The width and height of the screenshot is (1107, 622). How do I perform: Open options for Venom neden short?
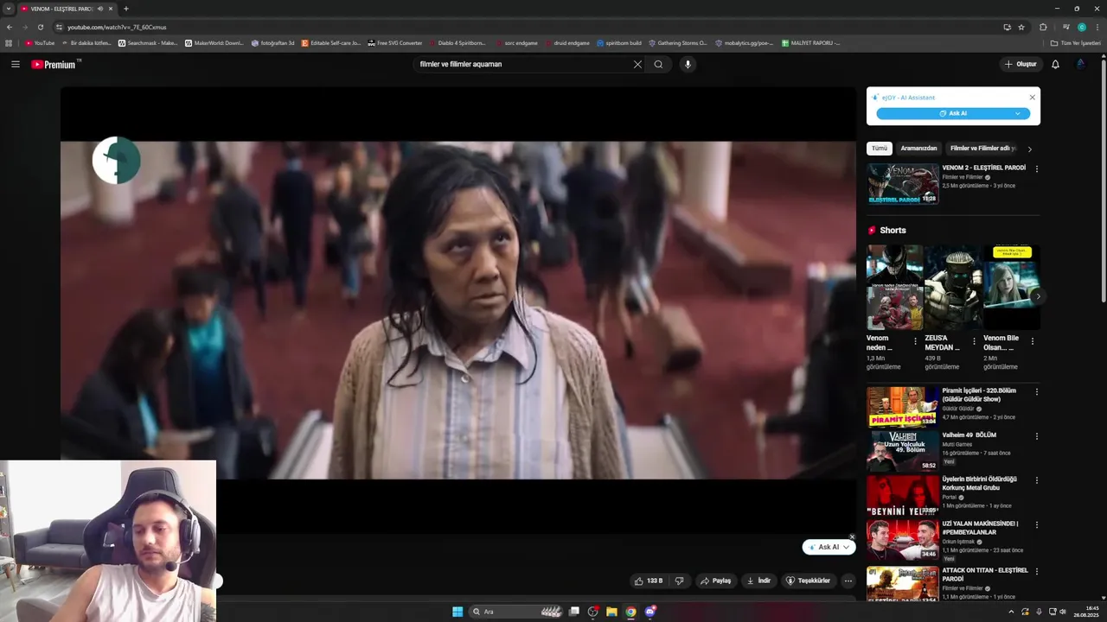coord(915,341)
